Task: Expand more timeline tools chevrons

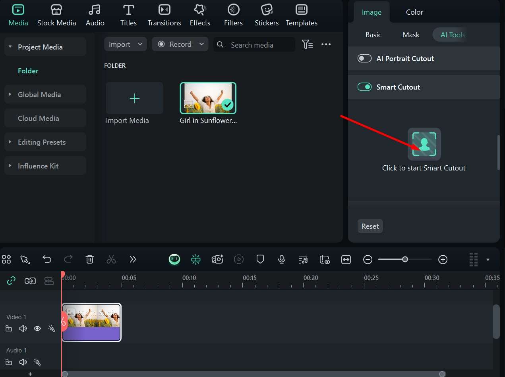Action: tap(133, 259)
